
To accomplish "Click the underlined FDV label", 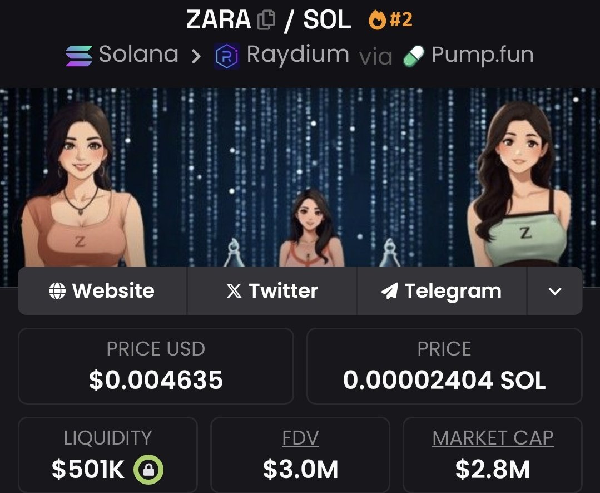I will pyautogui.click(x=300, y=438).
